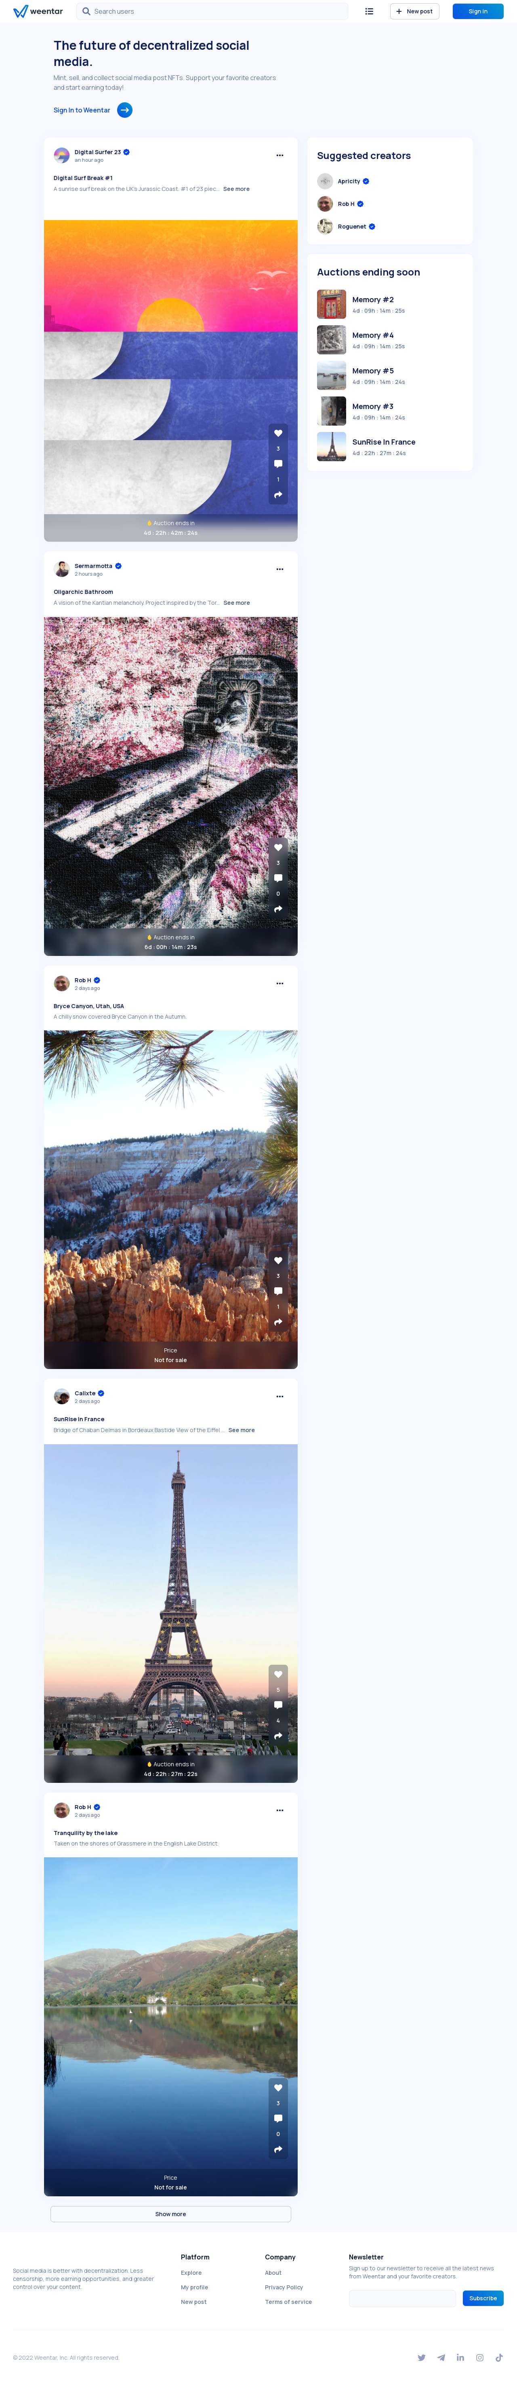Open comments on Oligarchic Bathroom post

278,878
